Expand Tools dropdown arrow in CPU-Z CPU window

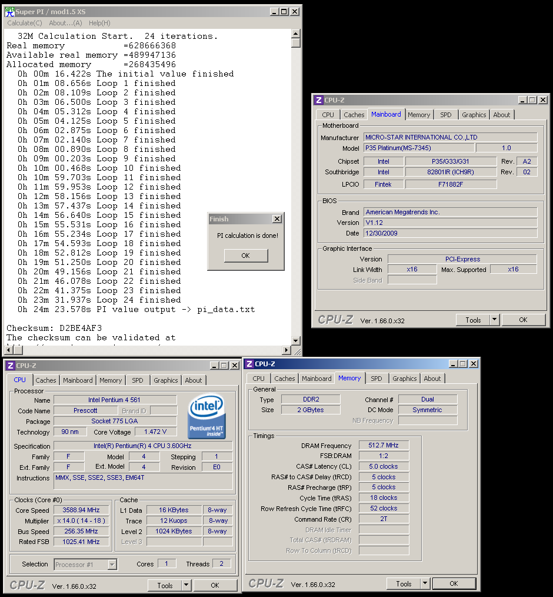point(186,586)
